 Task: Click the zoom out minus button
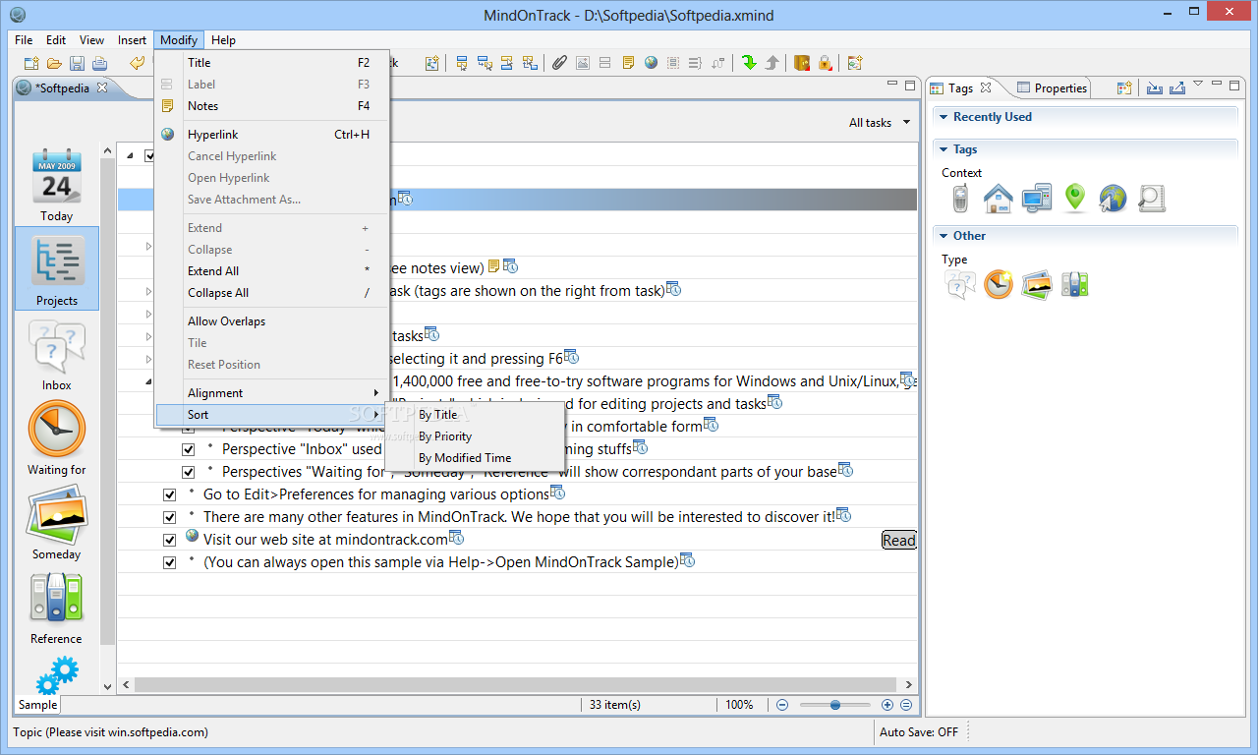(x=782, y=705)
